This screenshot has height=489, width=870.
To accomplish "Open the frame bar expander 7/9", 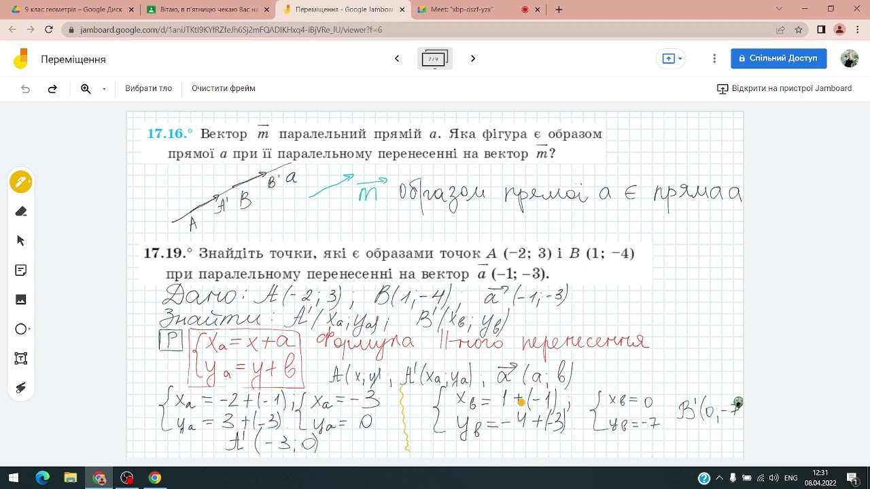I will click(434, 59).
